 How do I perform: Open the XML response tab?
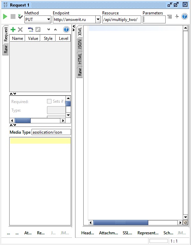tap(80, 31)
